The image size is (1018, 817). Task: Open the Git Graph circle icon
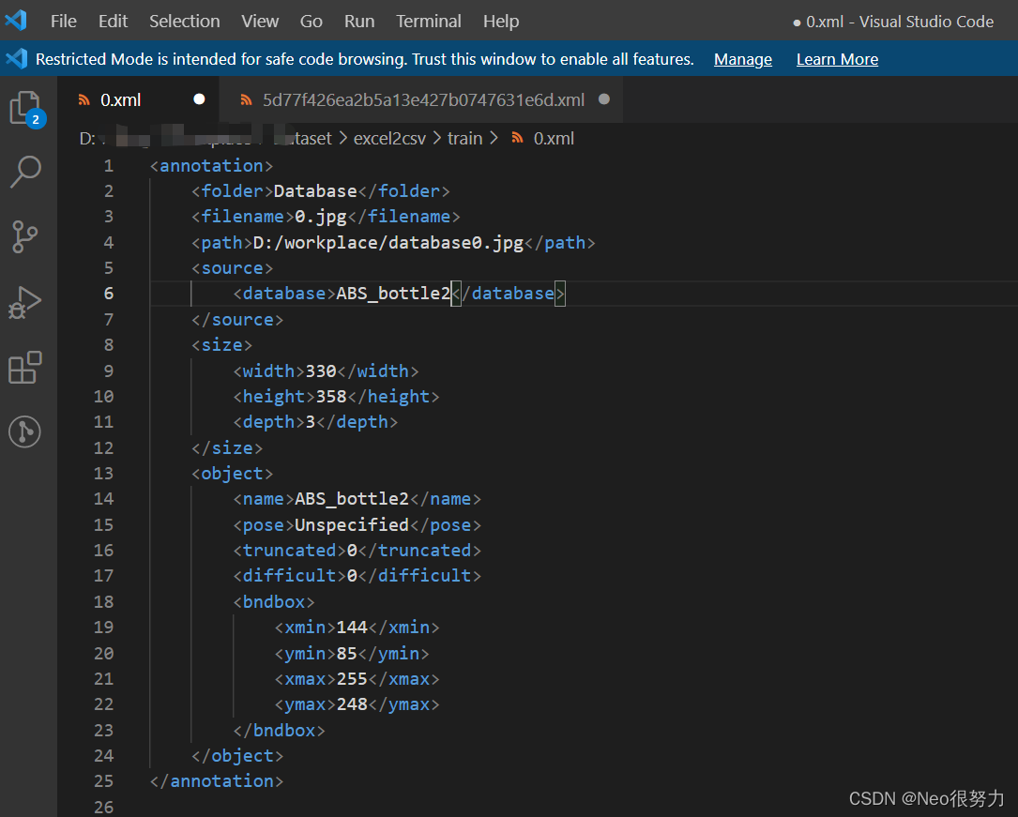coord(24,432)
